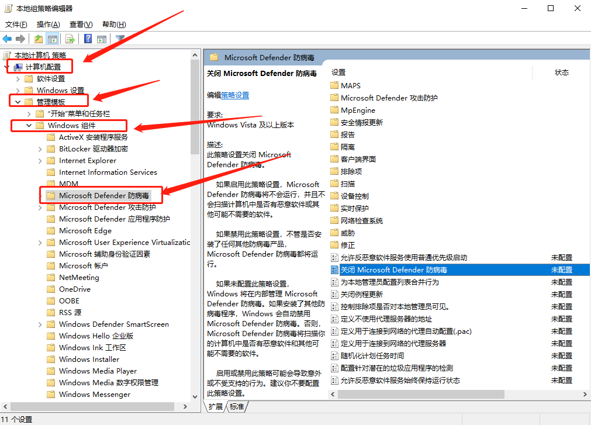Toggle the console tree pane icon

[52, 39]
